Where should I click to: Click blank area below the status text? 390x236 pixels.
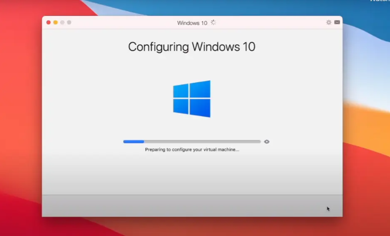click(192, 174)
